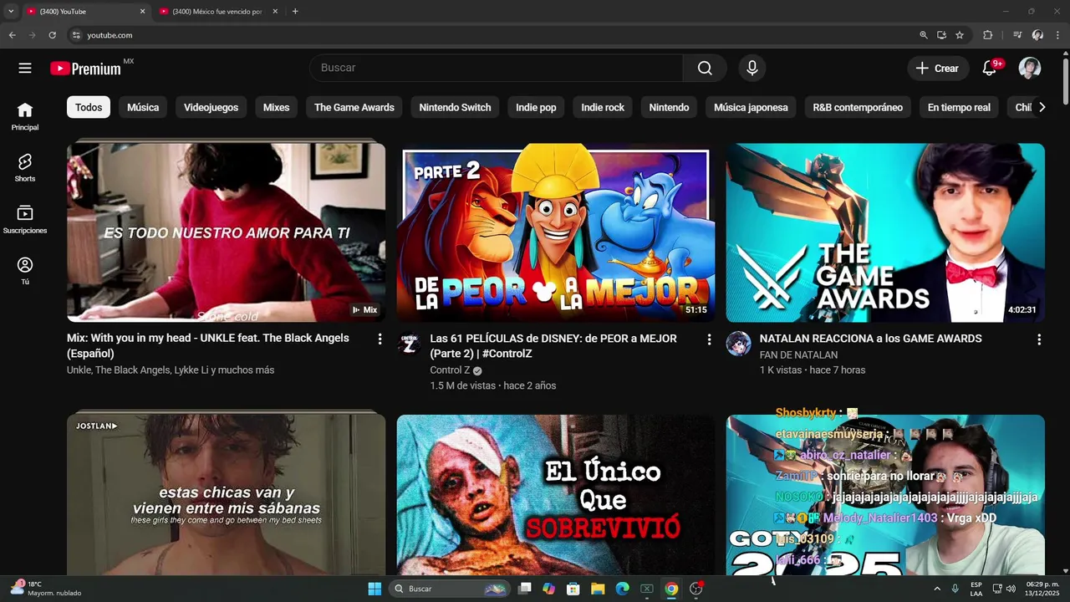Click the address bar URL
Image resolution: width=1070 pixels, height=602 pixels.
click(110, 35)
